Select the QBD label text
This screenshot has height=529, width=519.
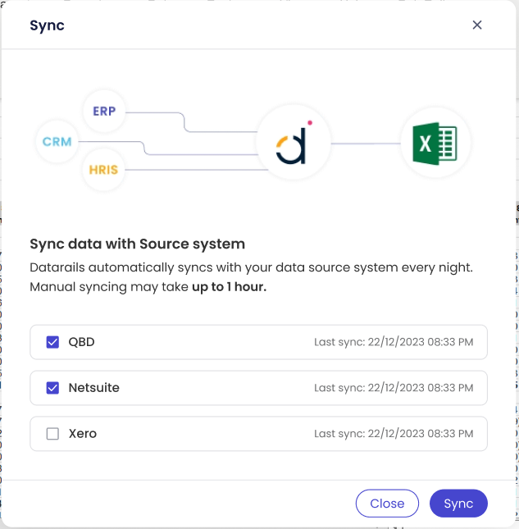(x=81, y=342)
